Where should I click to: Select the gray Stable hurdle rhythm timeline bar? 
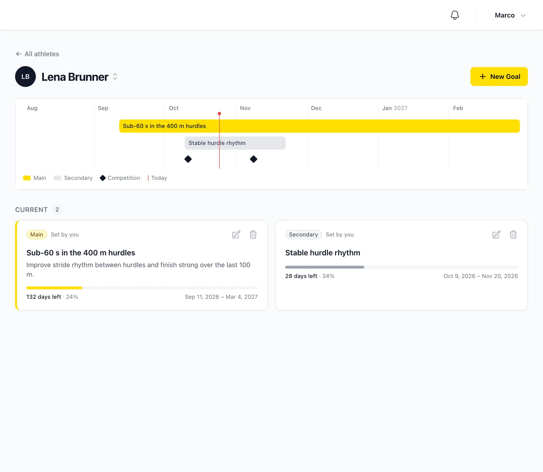[235, 143]
